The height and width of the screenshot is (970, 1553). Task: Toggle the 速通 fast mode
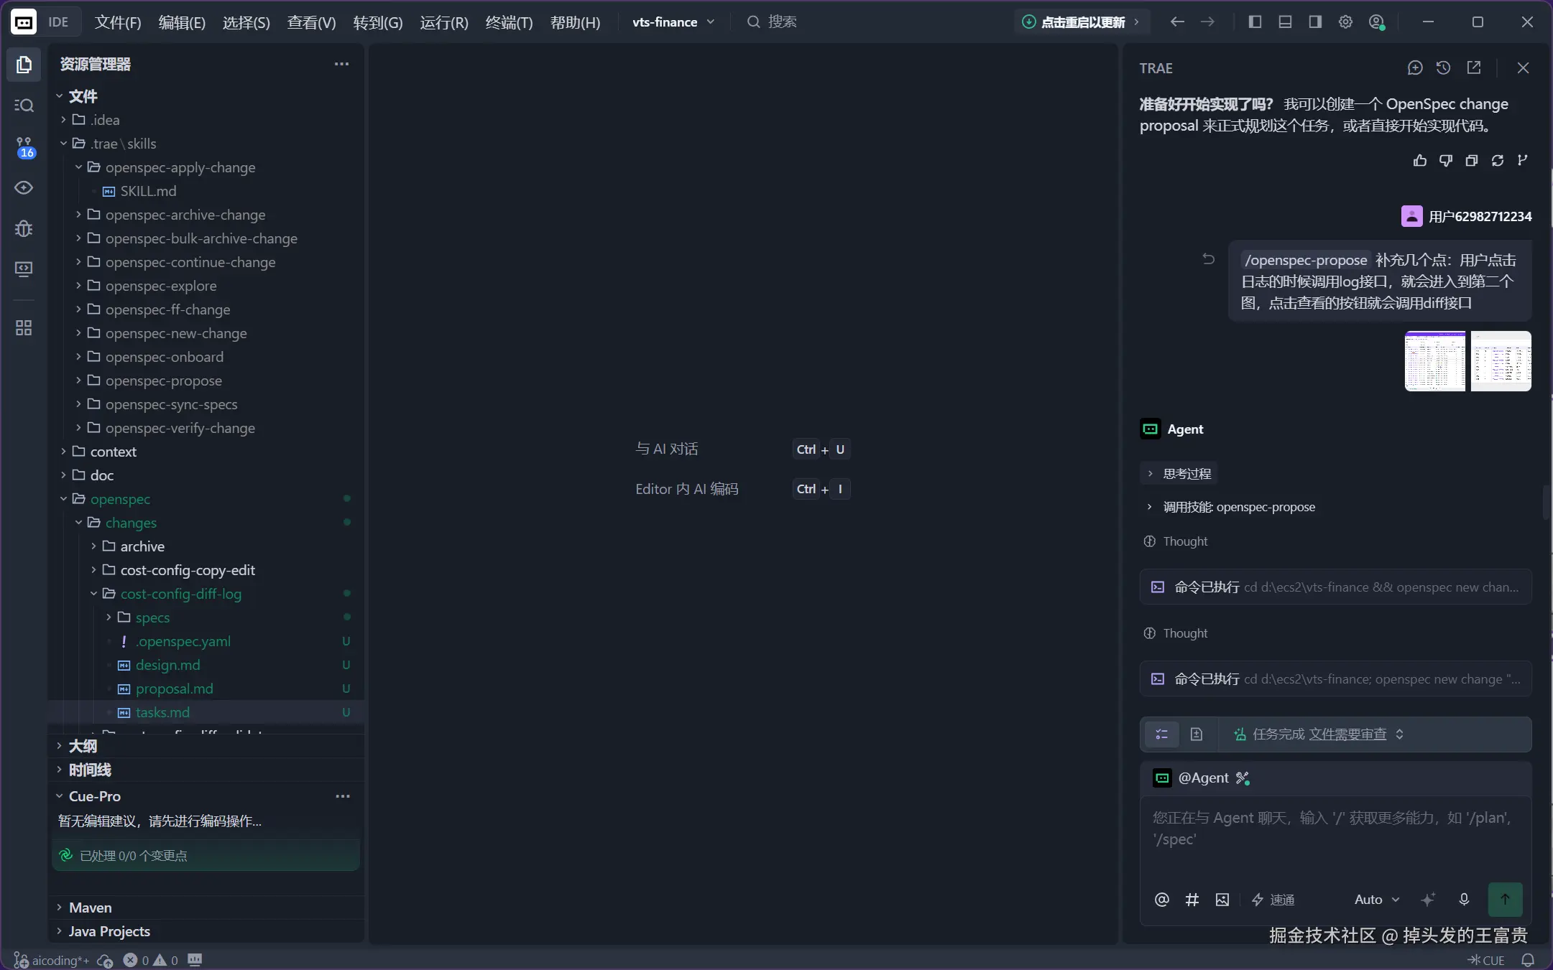coord(1273,900)
